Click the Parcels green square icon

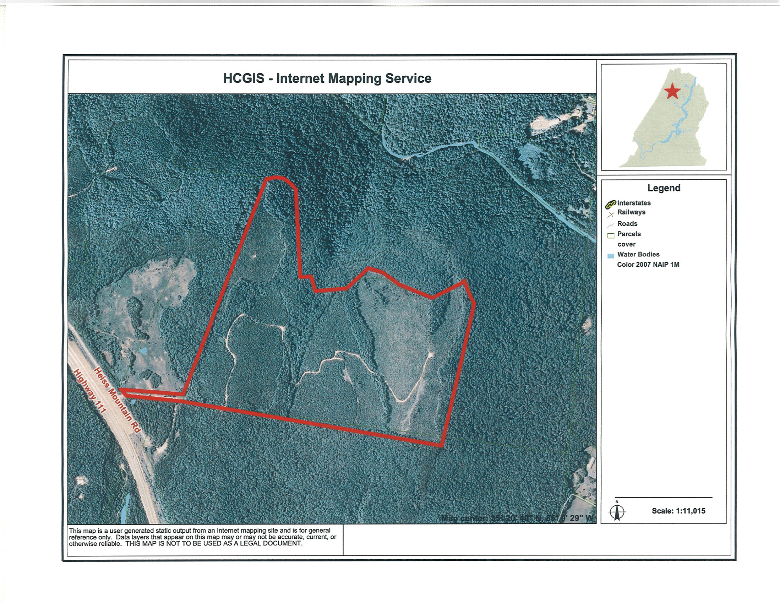pyautogui.click(x=611, y=235)
